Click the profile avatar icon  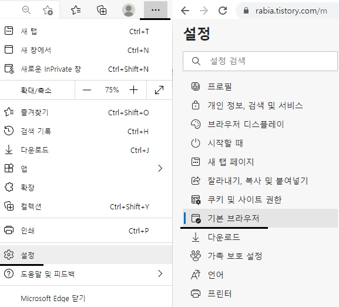[129, 10]
